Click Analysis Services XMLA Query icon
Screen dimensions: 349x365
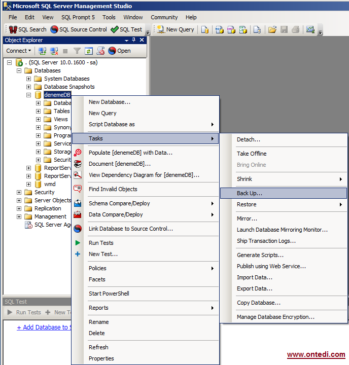click(243, 29)
